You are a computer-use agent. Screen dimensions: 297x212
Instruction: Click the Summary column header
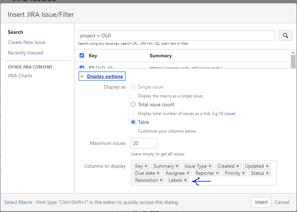click(161, 56)
